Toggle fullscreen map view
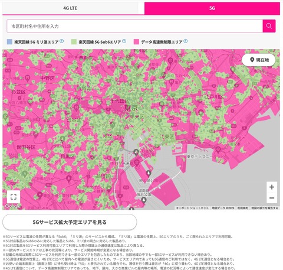This screenshot has width=283, height=270. (14, 197)
